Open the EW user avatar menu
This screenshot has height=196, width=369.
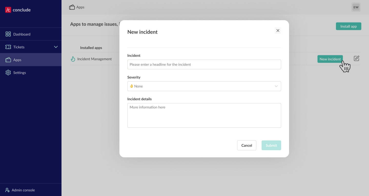(x=356, y=7)
